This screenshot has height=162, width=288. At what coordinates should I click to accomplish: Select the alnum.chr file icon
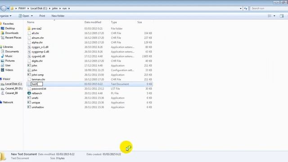(29, 38)
